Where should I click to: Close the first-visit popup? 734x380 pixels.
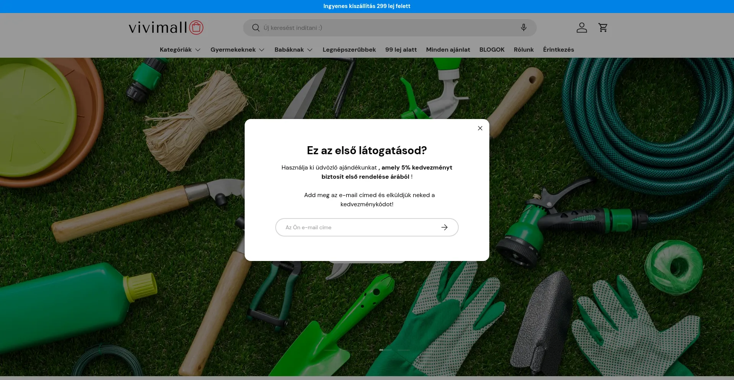point(480,128)
